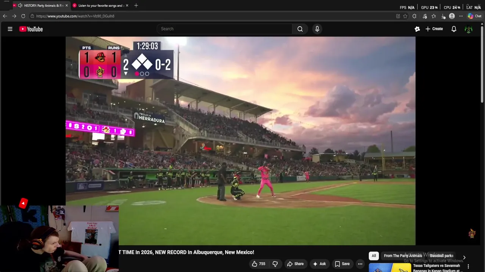Screen dimensions: 485x272
Task: Start voice search with the microphone icon
Action: 317,29
